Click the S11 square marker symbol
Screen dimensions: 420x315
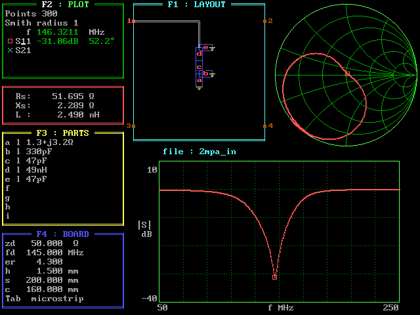pos(10,41)
